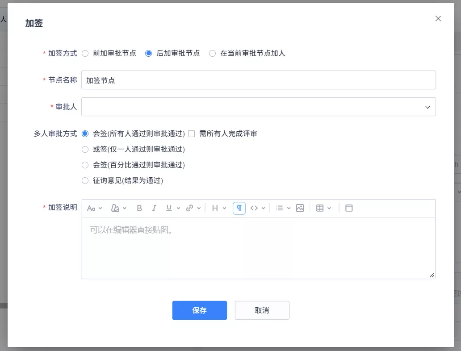Click the insert link icon
The height and width of the screenshot is (351, 461).
point(190,208)
